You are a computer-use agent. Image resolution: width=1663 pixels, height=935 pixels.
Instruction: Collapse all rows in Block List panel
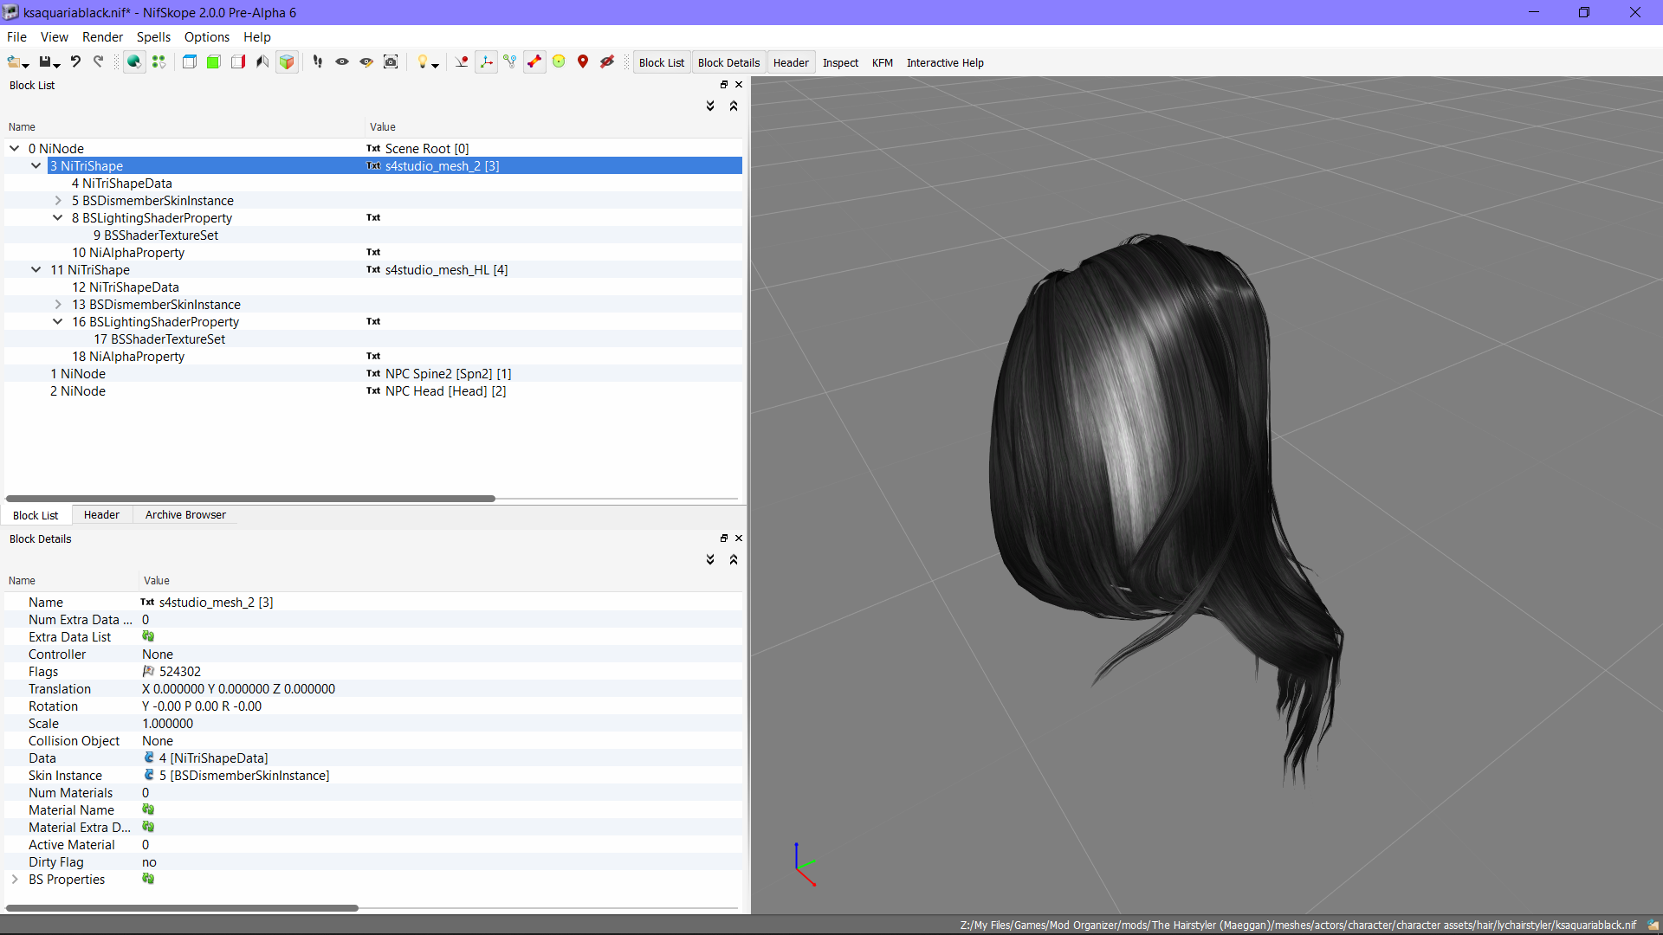pyautogui.click(x=734, y=106)
